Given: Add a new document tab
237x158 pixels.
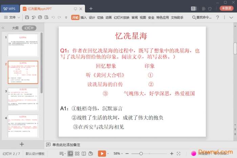Looking at the screenshot, I should (x=91, y=8).
